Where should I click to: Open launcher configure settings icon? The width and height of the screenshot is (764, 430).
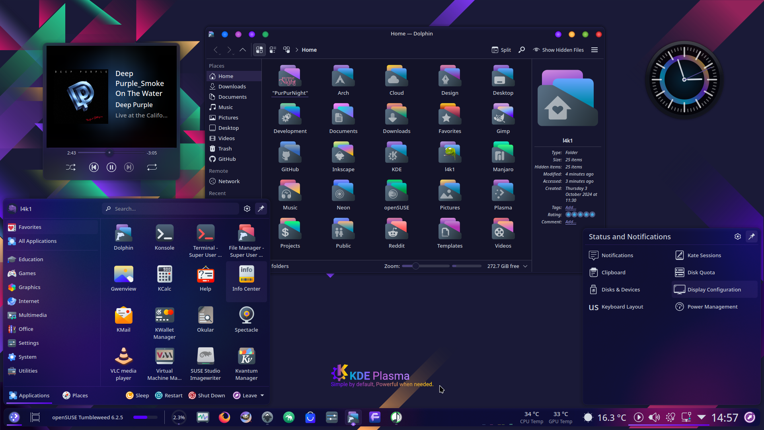(x=247, y=209)
